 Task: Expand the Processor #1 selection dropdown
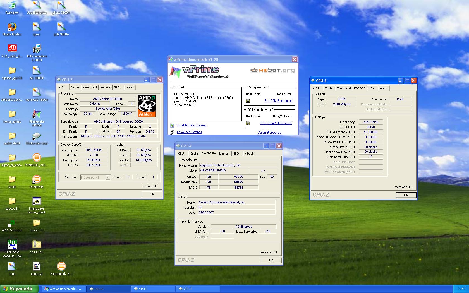click(108, 177)
